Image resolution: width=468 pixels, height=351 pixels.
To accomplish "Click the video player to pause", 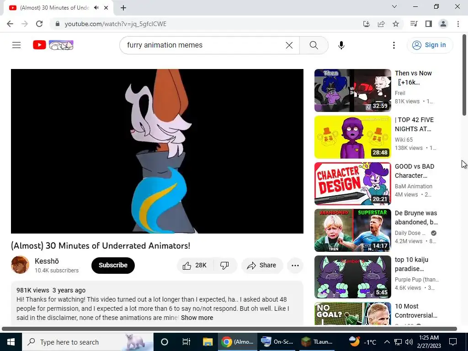I will point(157,151).
